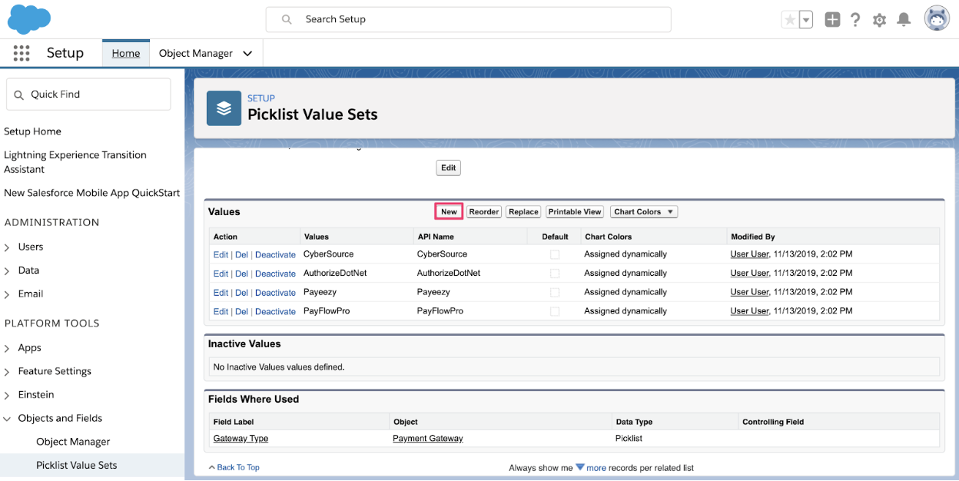Open the user avatar profile menu

coord(937,19)
